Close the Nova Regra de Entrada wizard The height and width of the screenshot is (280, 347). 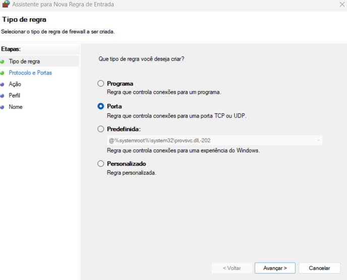[342, 4]
